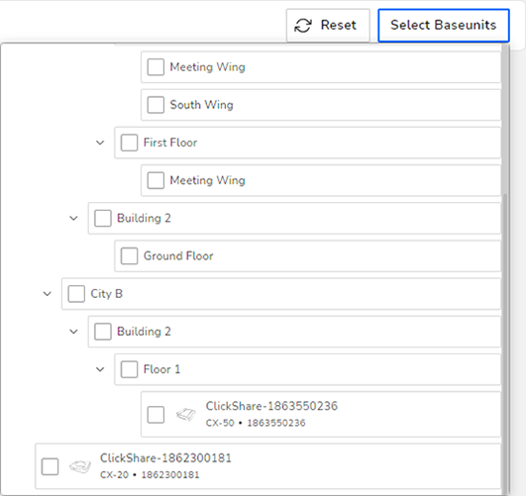The image size is (526, 496).
Task: Collapse Building 2 under City B
Action: pyautogui.click(x=73, y=332)
